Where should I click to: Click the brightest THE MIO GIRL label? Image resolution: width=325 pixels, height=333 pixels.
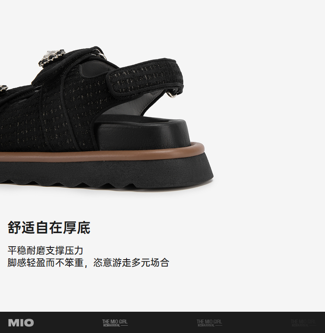115,323
